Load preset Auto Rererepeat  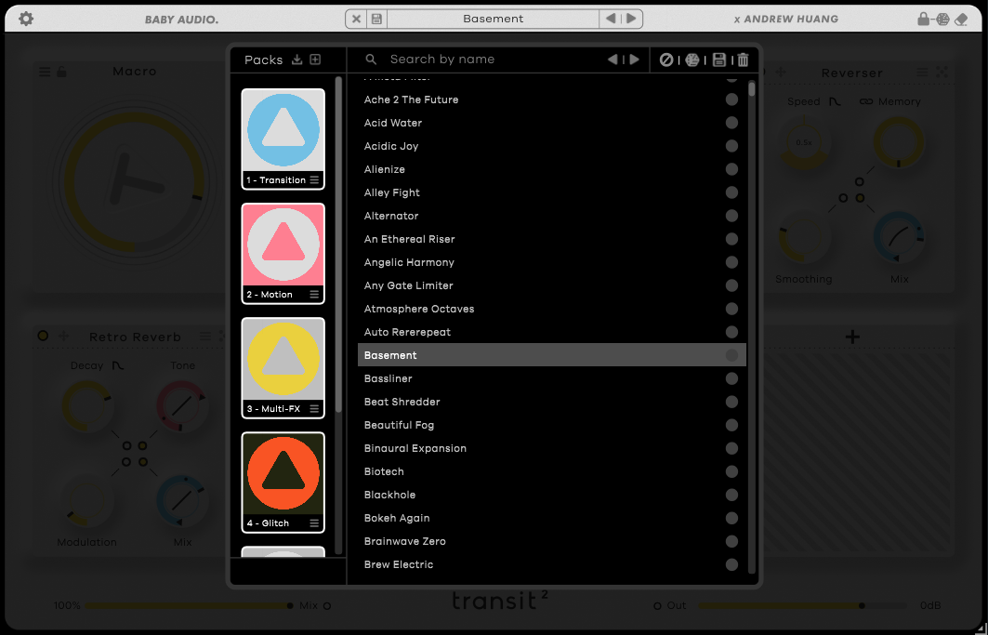[x=551, y=332]
